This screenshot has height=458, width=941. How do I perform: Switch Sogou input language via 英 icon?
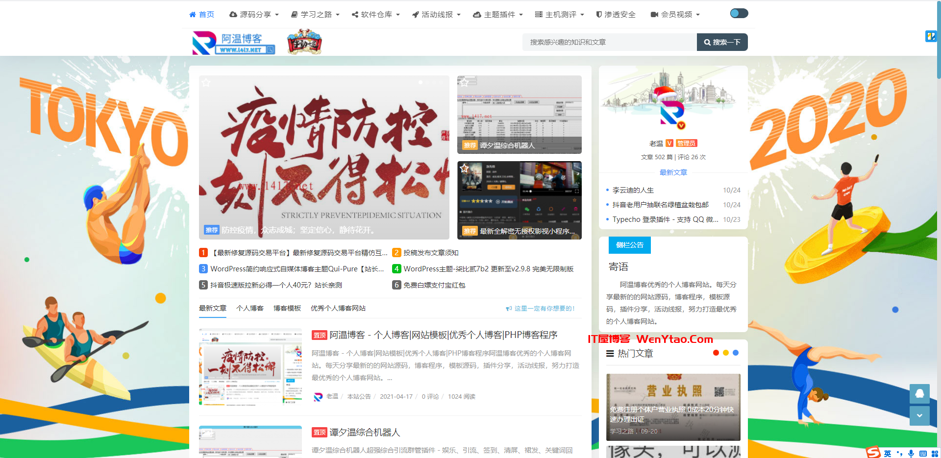click(x=888, y=454)
